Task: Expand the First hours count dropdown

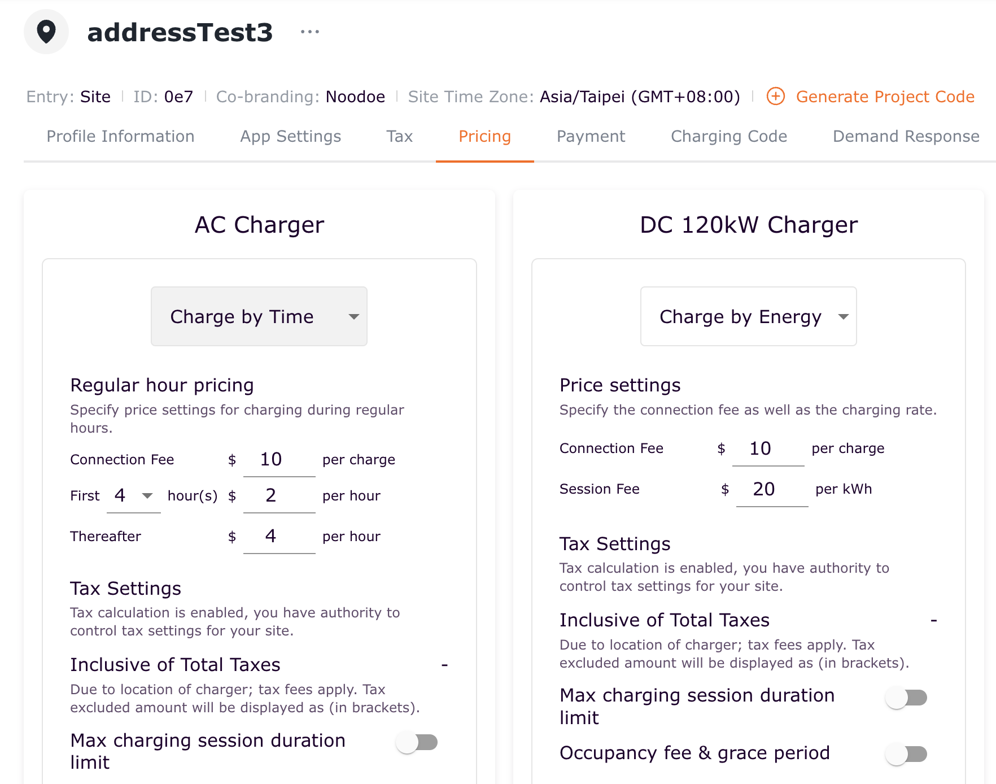Action: coord(134,496)
